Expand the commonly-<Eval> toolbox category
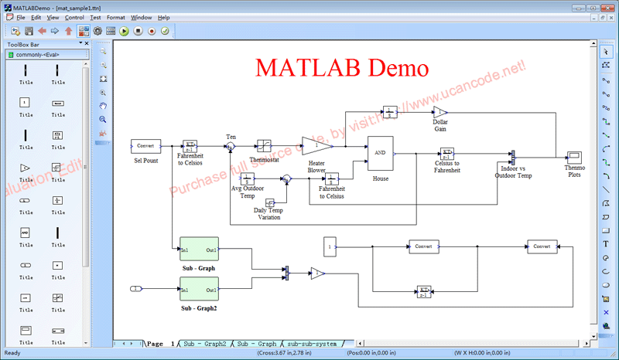Image resolution: width=619 pixels, height=360 pixels. pos(46,54)
